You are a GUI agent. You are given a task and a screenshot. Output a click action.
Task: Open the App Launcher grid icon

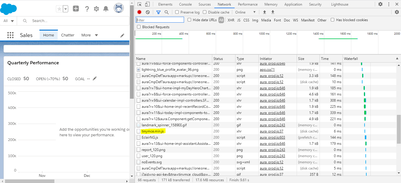tap(10, 35)
